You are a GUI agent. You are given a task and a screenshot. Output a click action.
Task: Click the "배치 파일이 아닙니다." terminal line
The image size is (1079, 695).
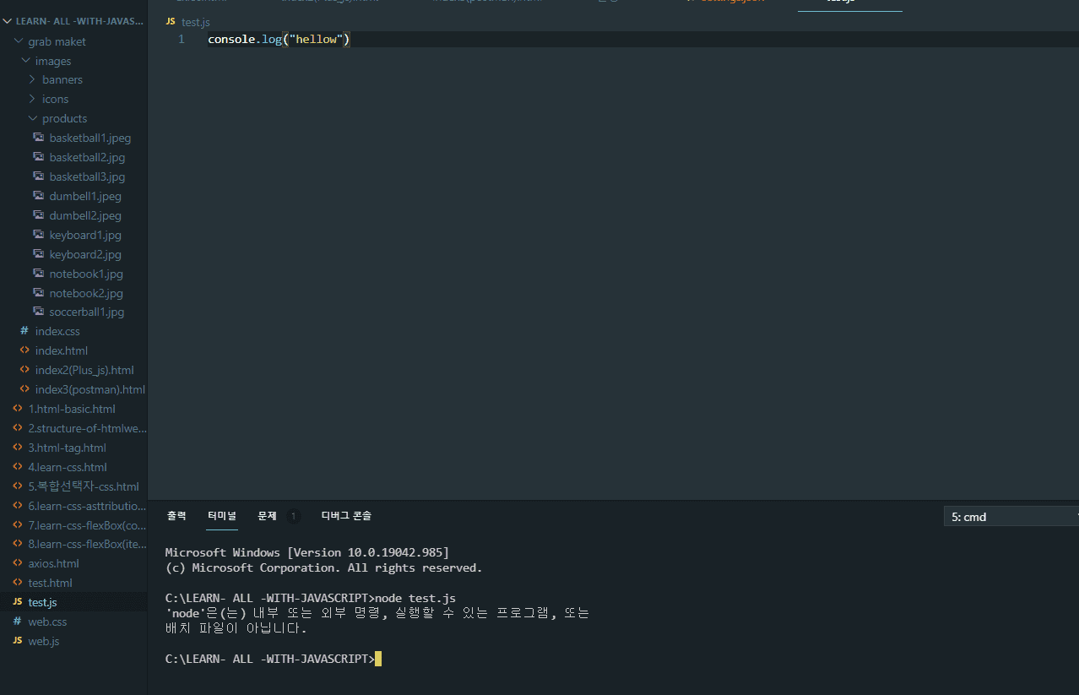coord(236,628)
